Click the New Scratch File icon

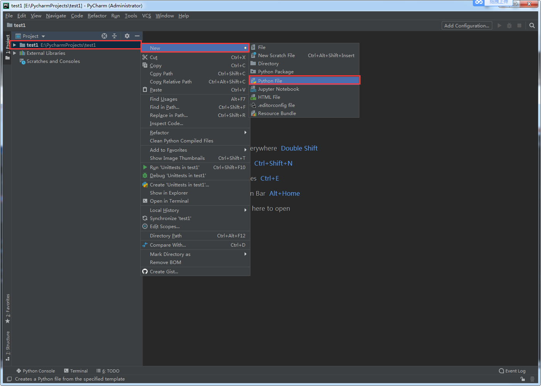(x=253, y=55)
